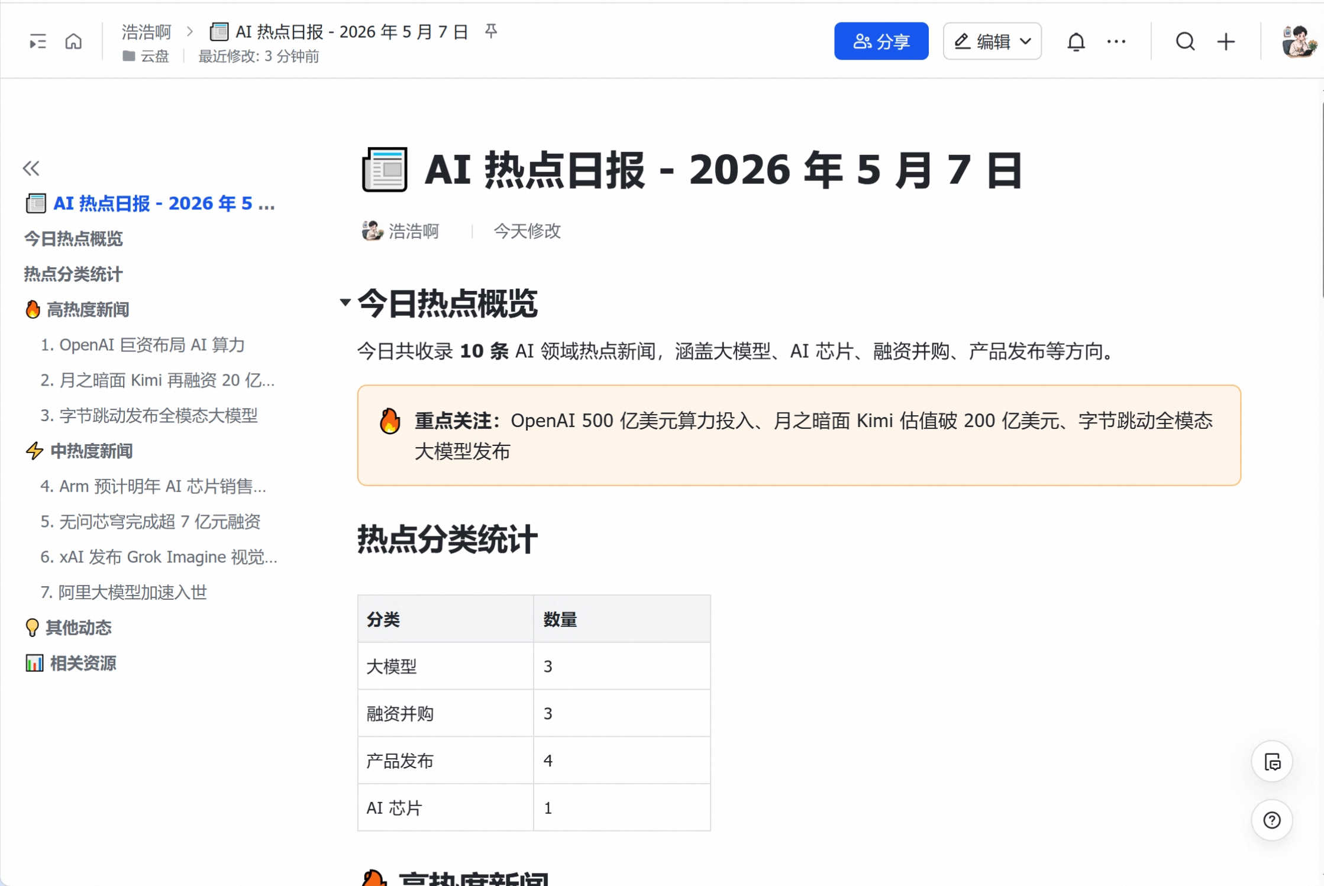Toggle the sidebar navigation panel icon
The width and height of the screenshot is (1324, 886).
(x=38, y=41)
